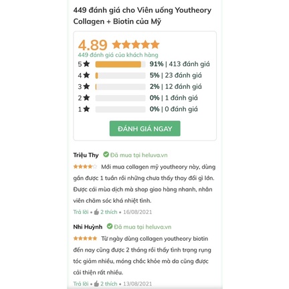The image size is (289, 289).
Task: Click the black star in the 1-star row
Action: (86, 109)
